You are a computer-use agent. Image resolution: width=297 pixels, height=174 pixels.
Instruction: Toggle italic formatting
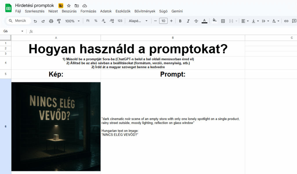pyautogui.click(x=188, y=21)
